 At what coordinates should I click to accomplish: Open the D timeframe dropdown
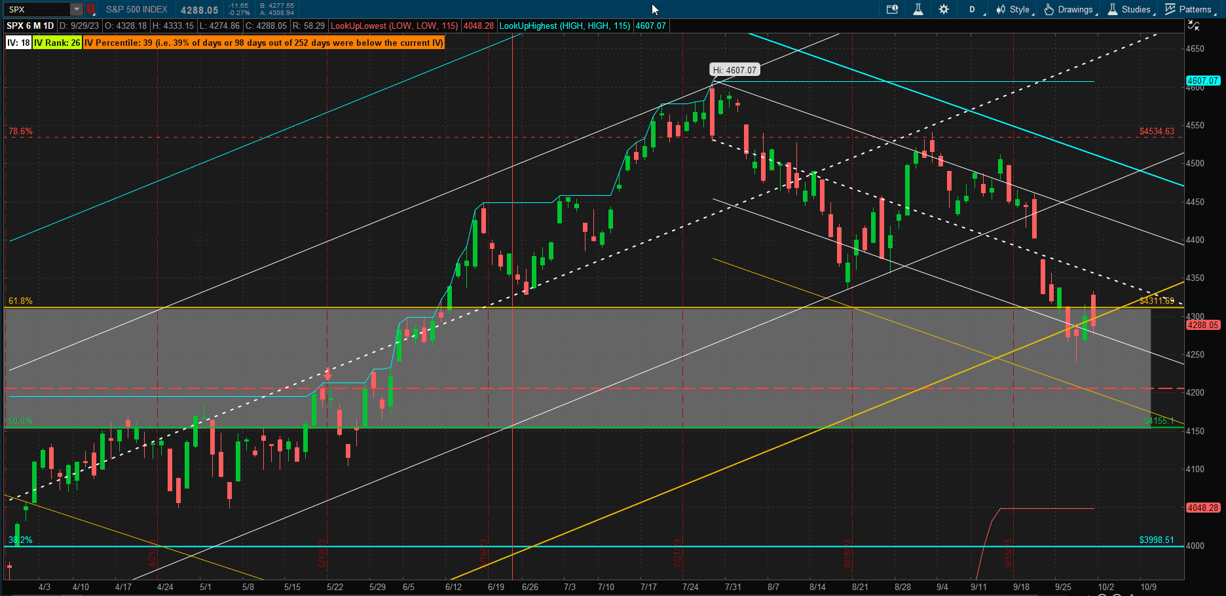coord(973,9)
